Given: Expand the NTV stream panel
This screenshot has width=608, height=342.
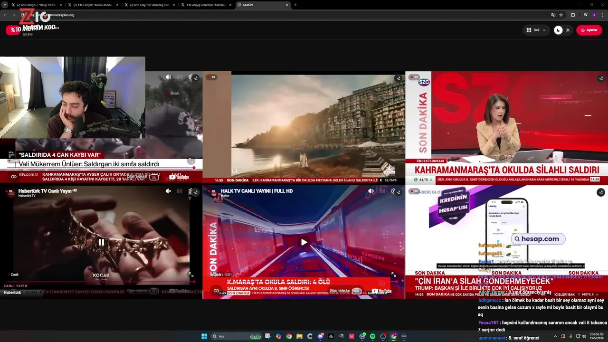Looking at the screenshot, I should click(x=195, y=78).
